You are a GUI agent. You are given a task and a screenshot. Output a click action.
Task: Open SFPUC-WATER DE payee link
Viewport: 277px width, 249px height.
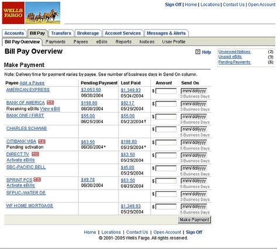point(26,193)
